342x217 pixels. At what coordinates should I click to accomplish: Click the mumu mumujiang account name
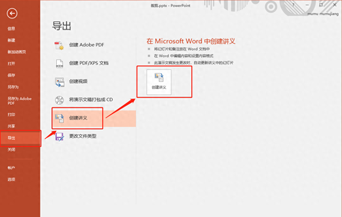tap(323, 14)
